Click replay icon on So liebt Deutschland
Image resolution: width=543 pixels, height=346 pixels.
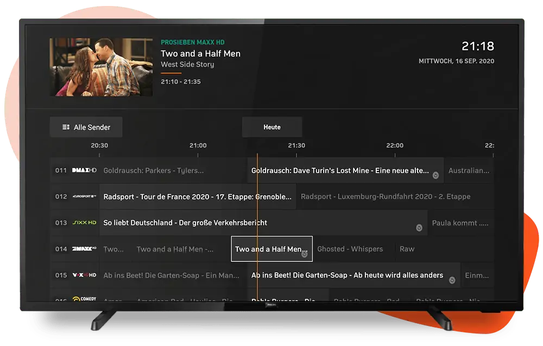419,228
